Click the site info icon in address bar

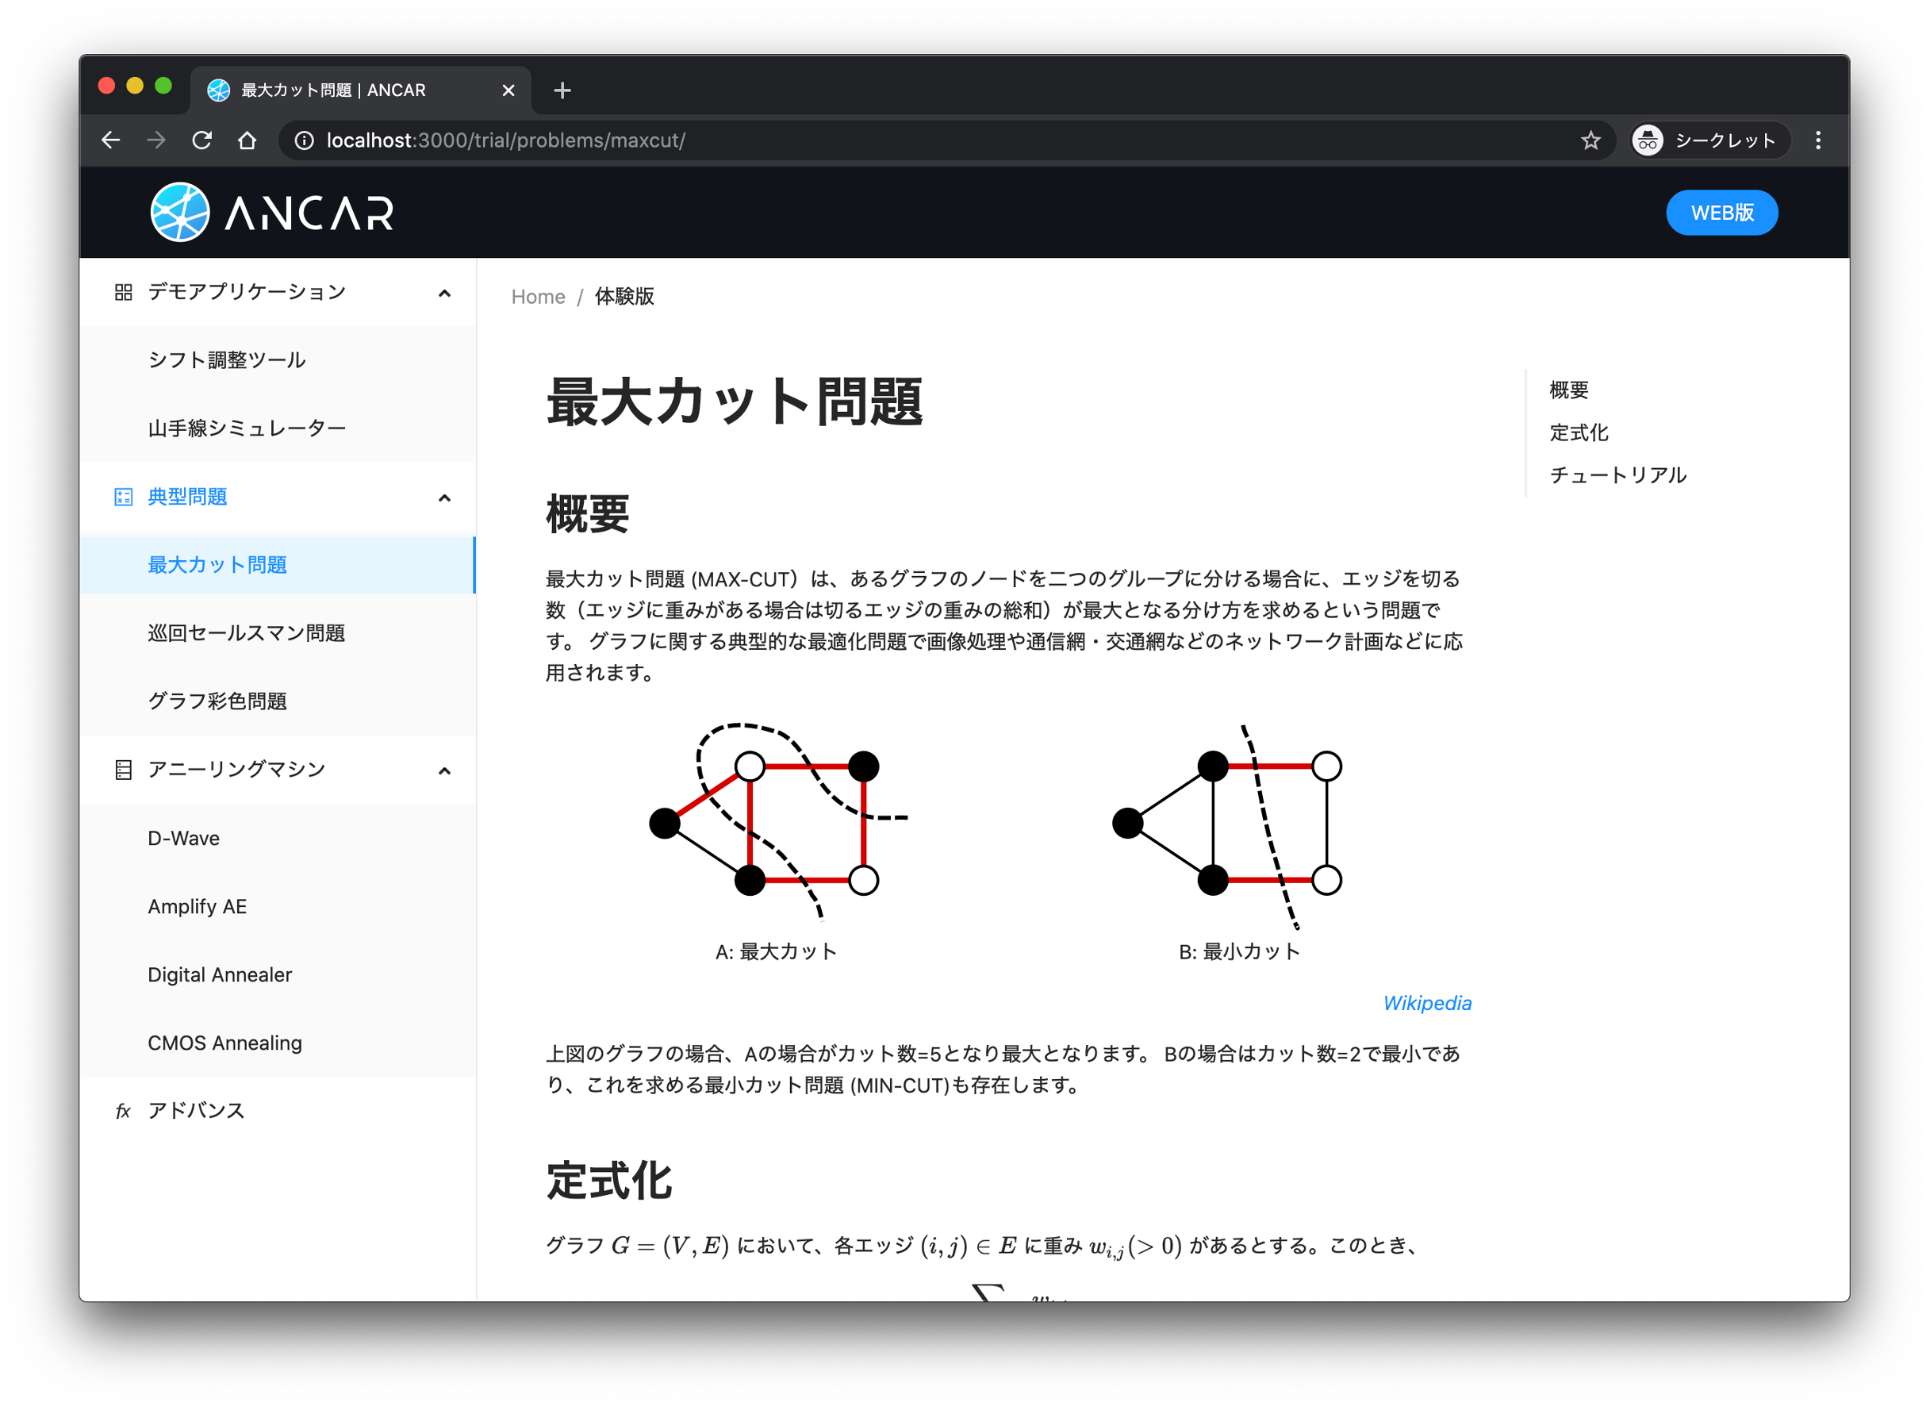(304, 140)
